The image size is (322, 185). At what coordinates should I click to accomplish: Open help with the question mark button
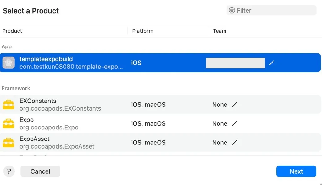pos(9,171)
